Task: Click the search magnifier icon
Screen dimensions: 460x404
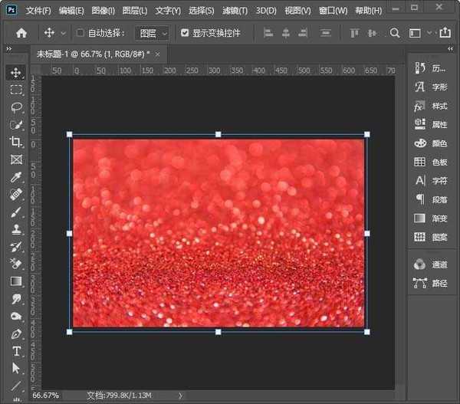Action: [x=395, y=33]
